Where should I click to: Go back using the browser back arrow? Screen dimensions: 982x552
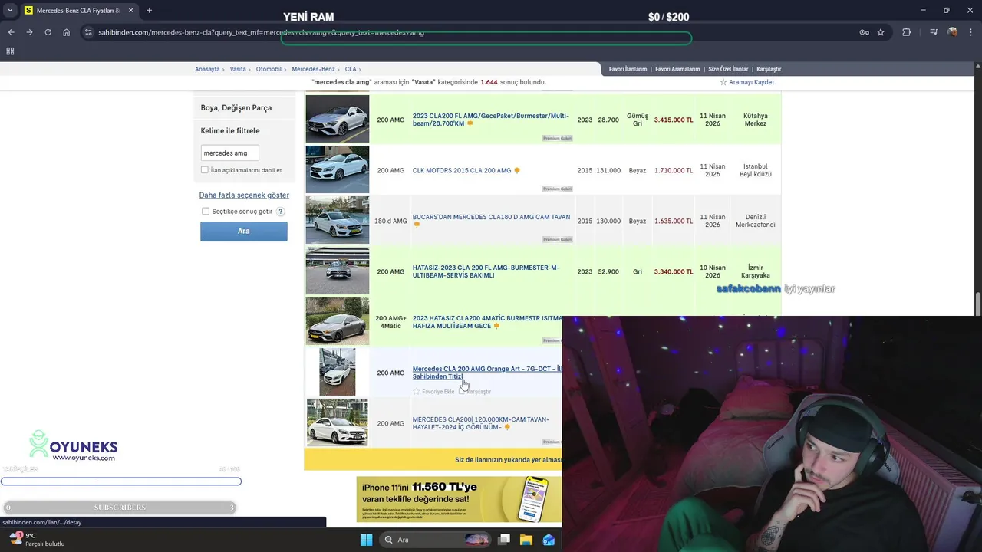point(11,32)
